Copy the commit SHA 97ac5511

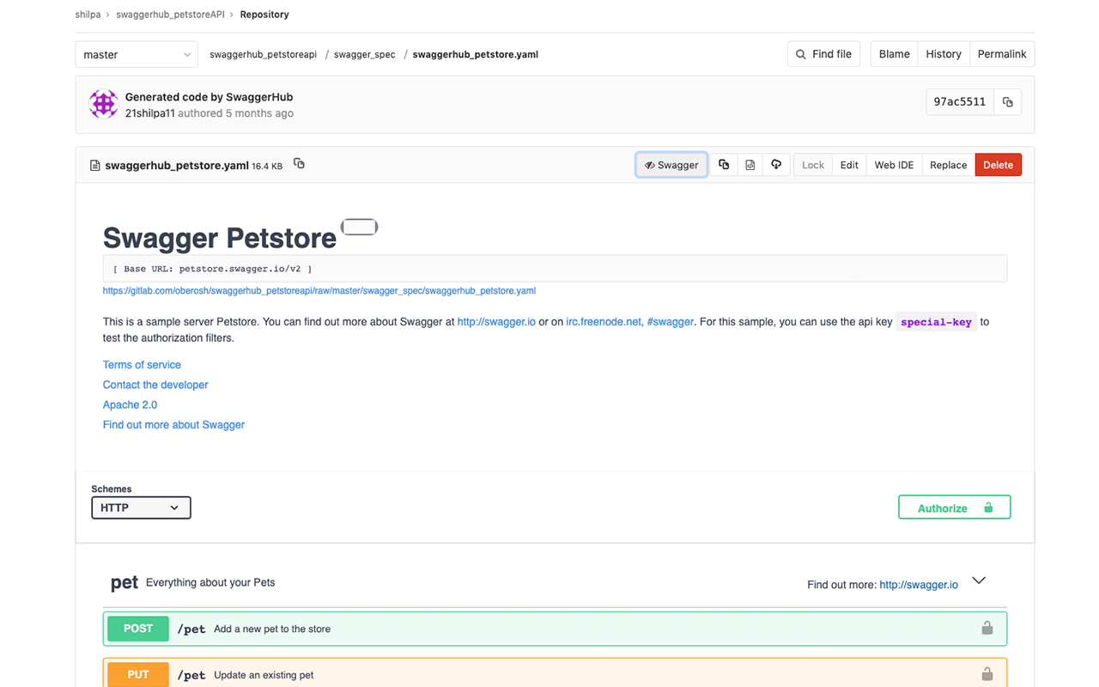[x=1008, y=102]
